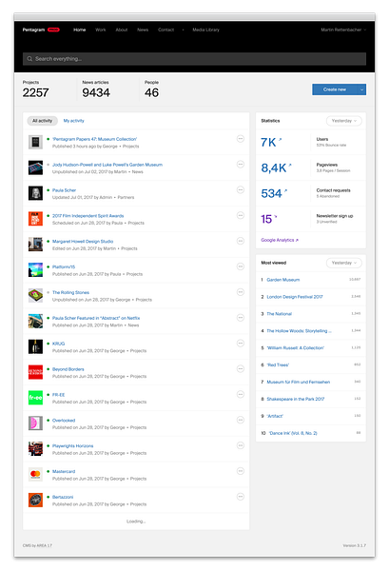Click the Create new button
389x571 pixels.
335,89
